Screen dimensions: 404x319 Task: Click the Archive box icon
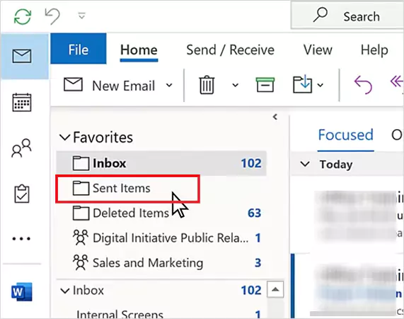click(x=265, y=84)
